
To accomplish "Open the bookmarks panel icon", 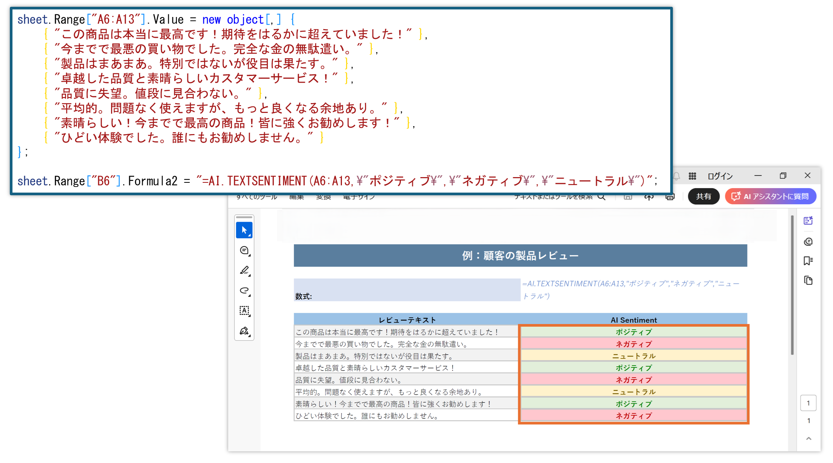I will pyautogui.click(x=808, y=261).
